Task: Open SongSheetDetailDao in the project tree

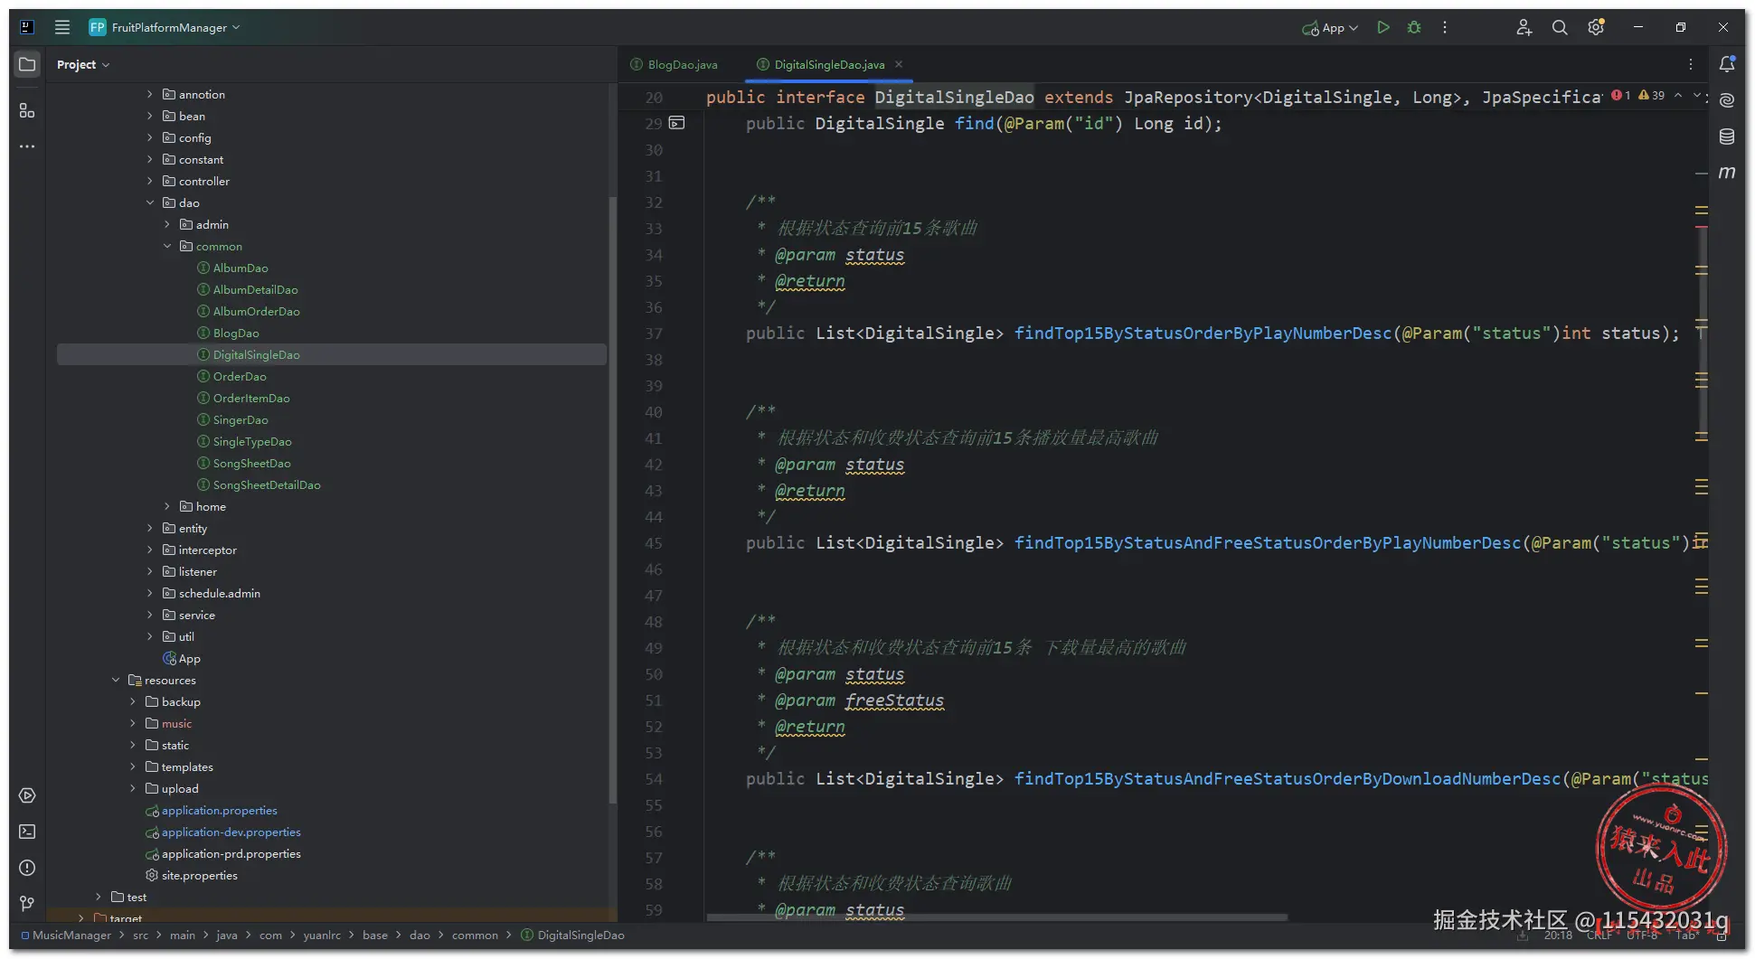Action: click(x=267, y=484)
